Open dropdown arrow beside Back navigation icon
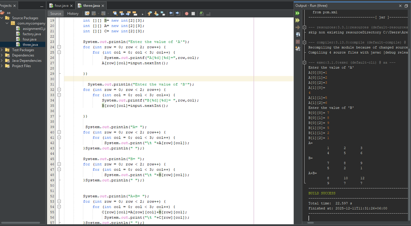Screen dimensions: 411x226 coord(98,14)
